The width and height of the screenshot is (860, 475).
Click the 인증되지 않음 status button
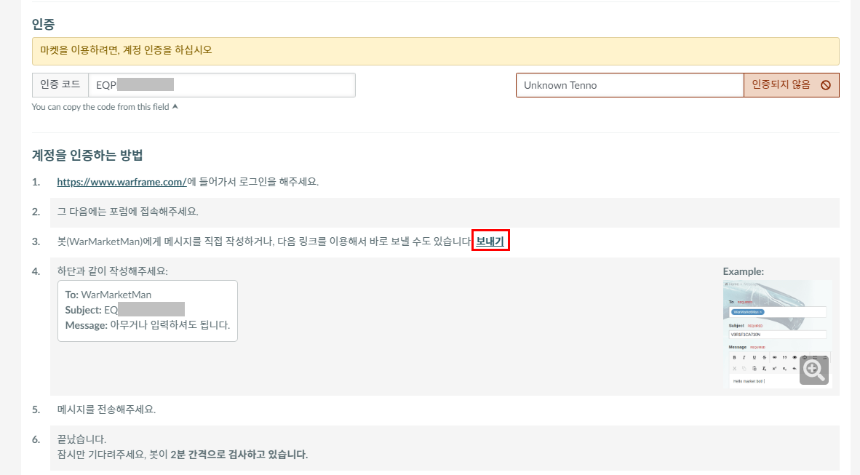click(x=792, y=85)
